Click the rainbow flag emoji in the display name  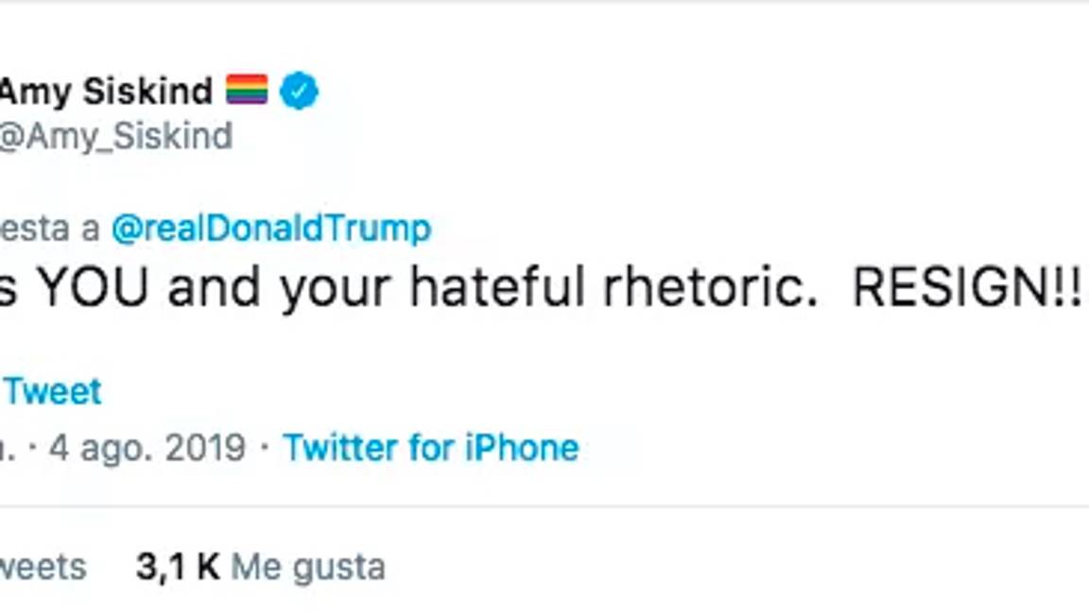(x=248, y=90)
